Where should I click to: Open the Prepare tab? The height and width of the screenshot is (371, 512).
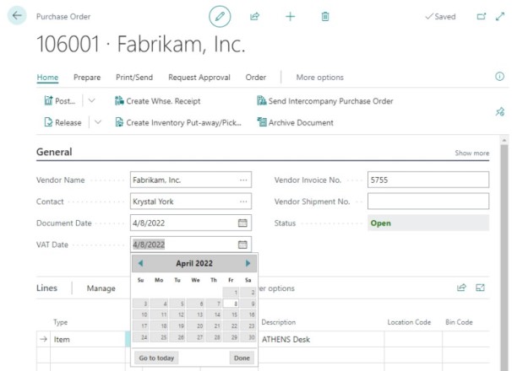point(87,78)
